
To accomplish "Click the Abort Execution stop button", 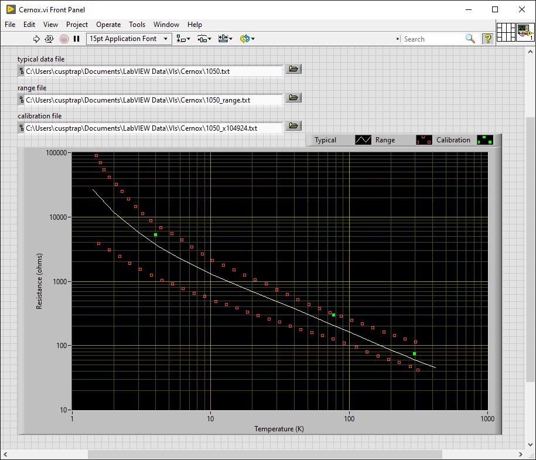I will pos(64,39).
